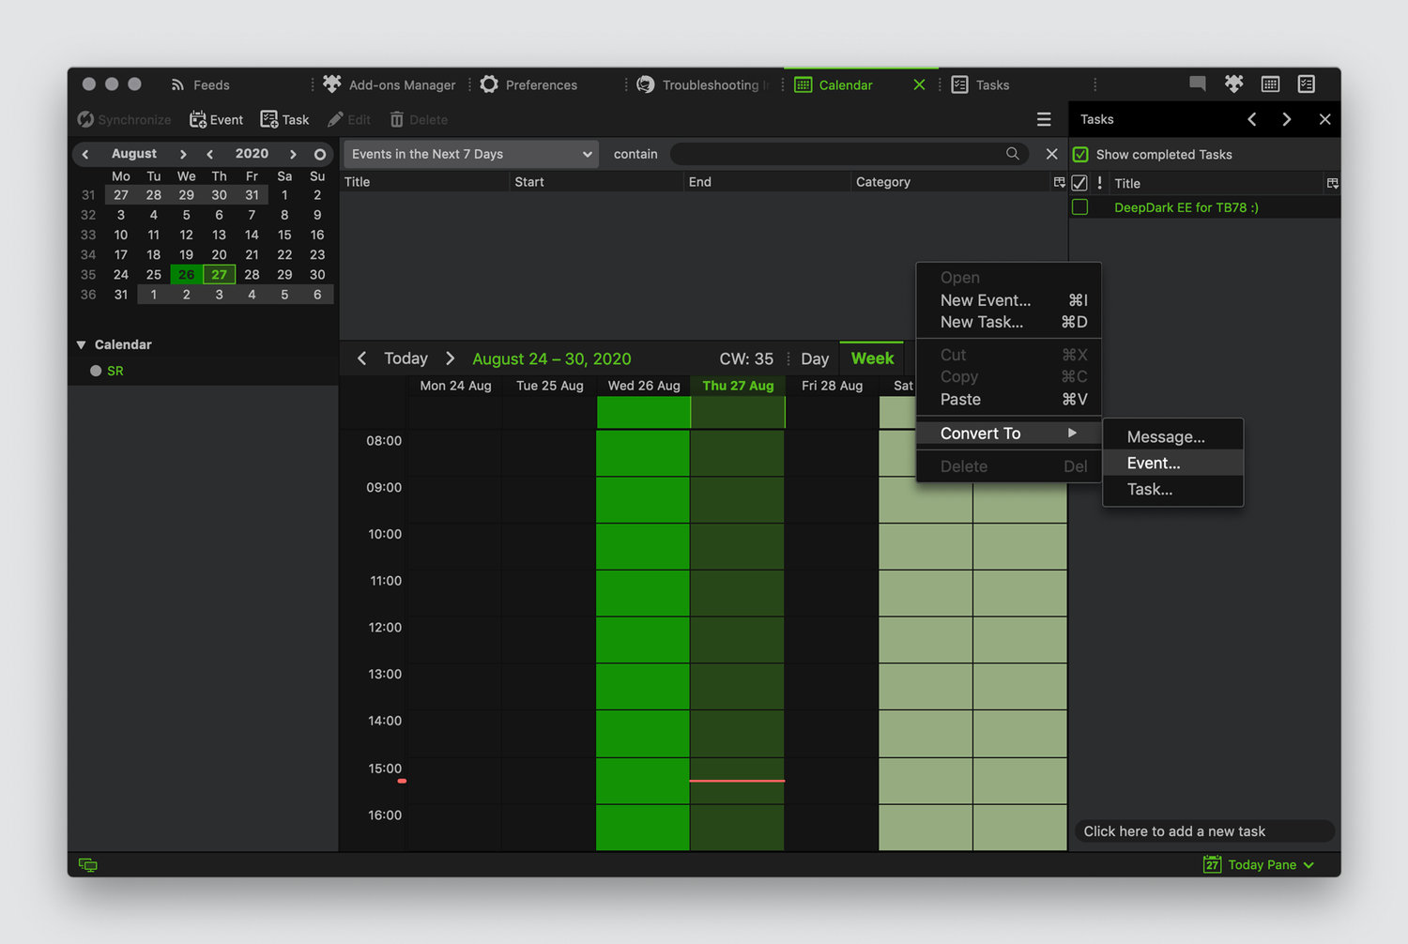1408x944 pixels.
Task: Toggle the Today Pane button
Action: (x=1259, y=864)
